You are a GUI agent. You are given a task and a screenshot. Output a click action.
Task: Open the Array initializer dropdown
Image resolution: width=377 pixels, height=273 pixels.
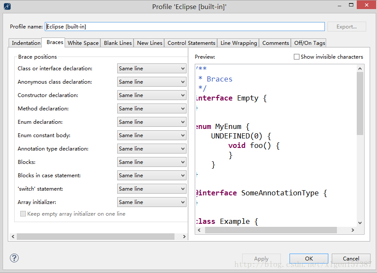point(152,202)
